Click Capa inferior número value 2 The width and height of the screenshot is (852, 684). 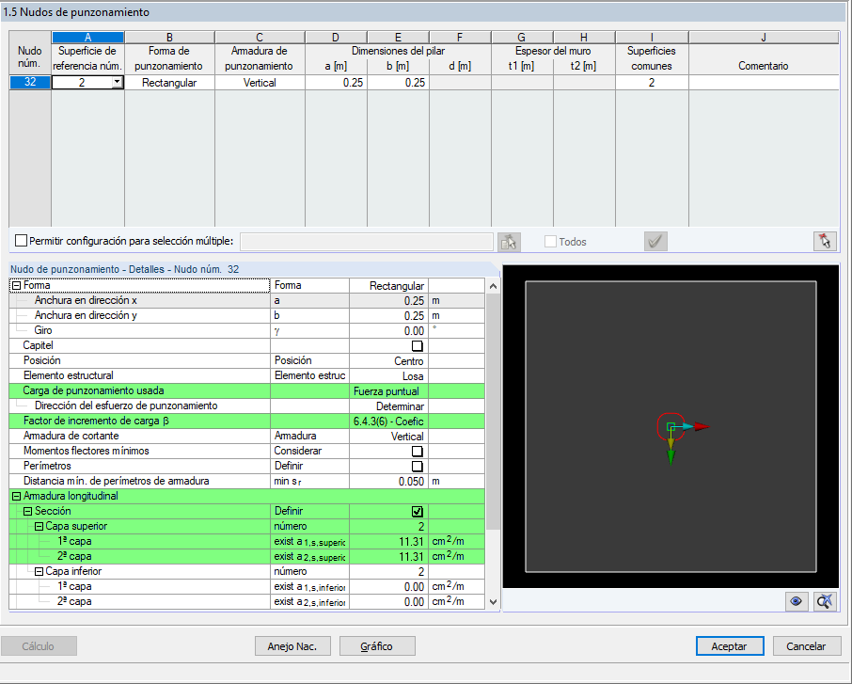[388, 571]
